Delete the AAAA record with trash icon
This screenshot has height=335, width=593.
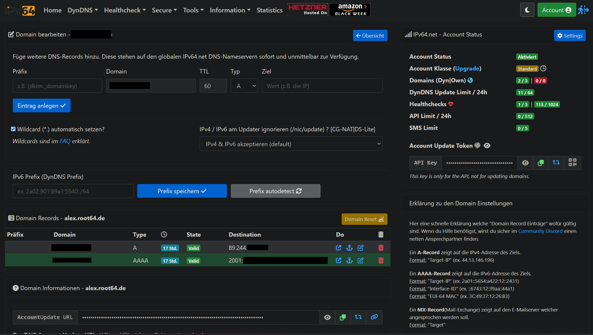381,260
